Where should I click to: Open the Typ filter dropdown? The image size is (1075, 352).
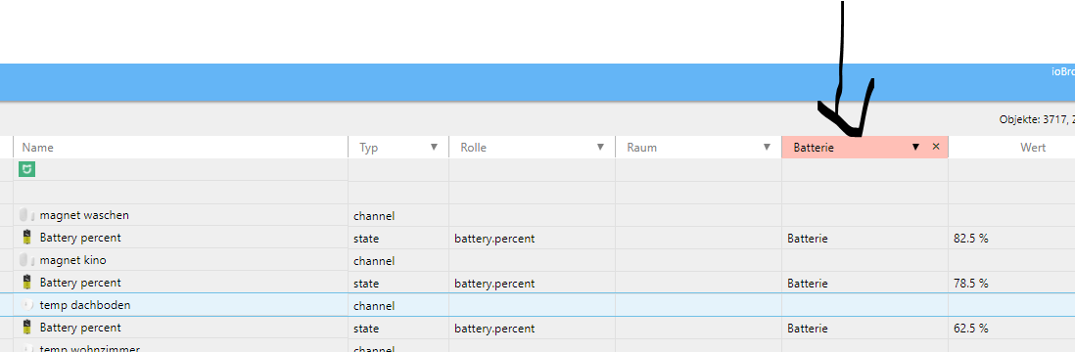point(434,148)
